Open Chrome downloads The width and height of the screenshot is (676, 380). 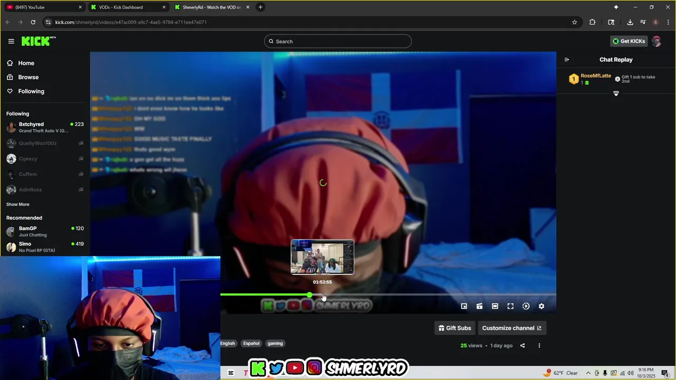[630, 22]
